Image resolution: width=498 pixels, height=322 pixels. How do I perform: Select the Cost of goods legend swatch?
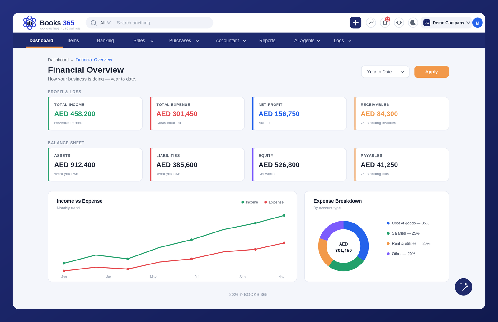388,223
